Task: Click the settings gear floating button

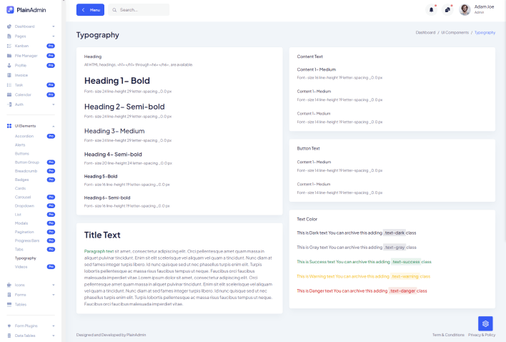Action: (485, 323)
